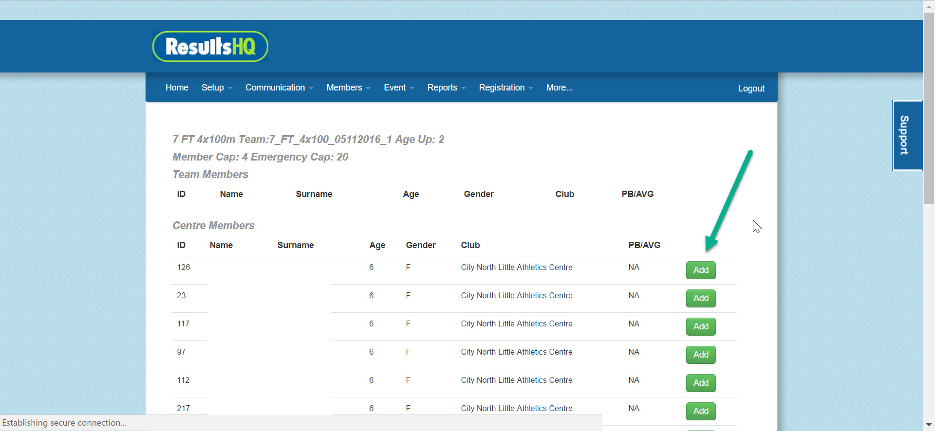
Task: Click the ID cell 117
Action: click(x=183, y=324)
